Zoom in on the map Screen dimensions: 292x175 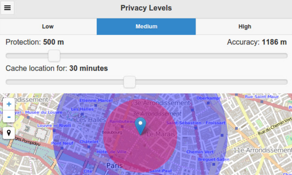pyautogui.click(x=9, y=104)
